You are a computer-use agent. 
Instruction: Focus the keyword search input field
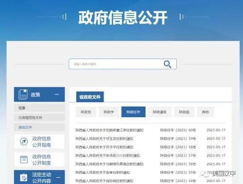[x=116, y=64]
